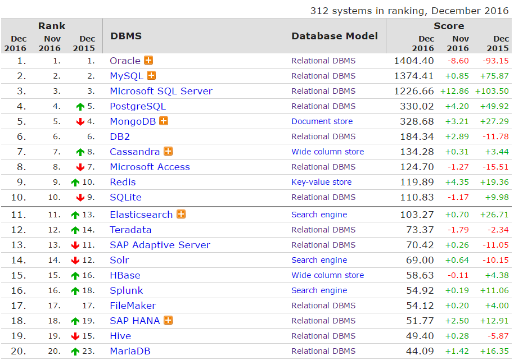Open the Key-value store model link
Screen dimensions: 514x360
point(321,182)
